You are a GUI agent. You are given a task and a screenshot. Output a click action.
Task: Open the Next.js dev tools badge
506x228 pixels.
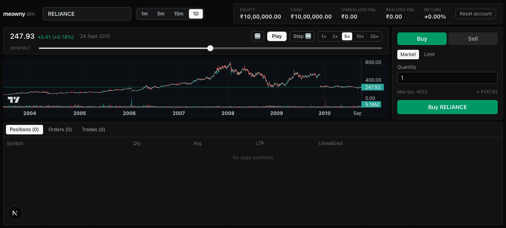pos(15,213)
